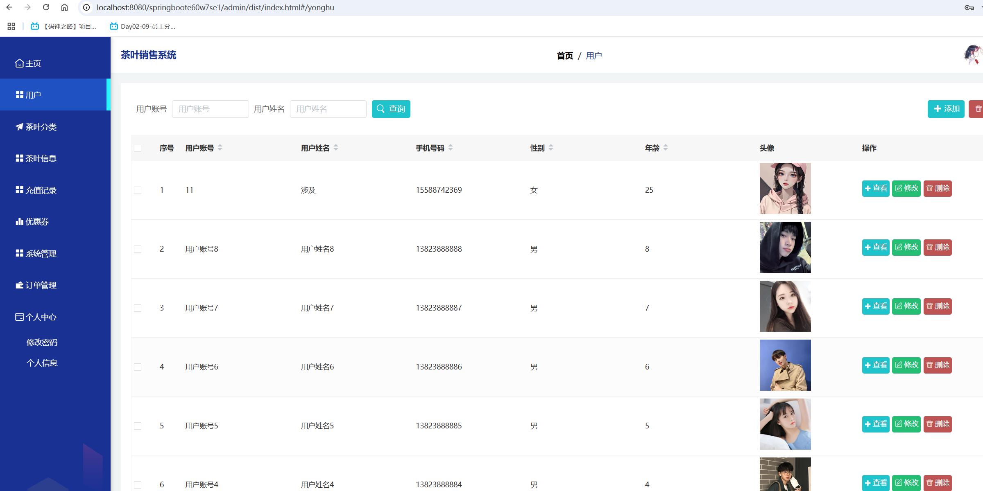
Task: Click the browser home icon
Action: tap(64, 7)
